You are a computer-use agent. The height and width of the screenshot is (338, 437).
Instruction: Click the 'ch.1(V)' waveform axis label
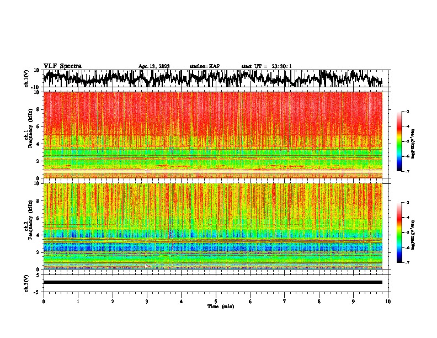(26, 78)
